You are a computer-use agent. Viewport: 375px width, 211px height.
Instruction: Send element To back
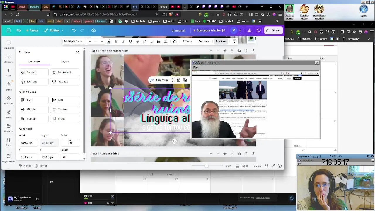coord(65,81)
